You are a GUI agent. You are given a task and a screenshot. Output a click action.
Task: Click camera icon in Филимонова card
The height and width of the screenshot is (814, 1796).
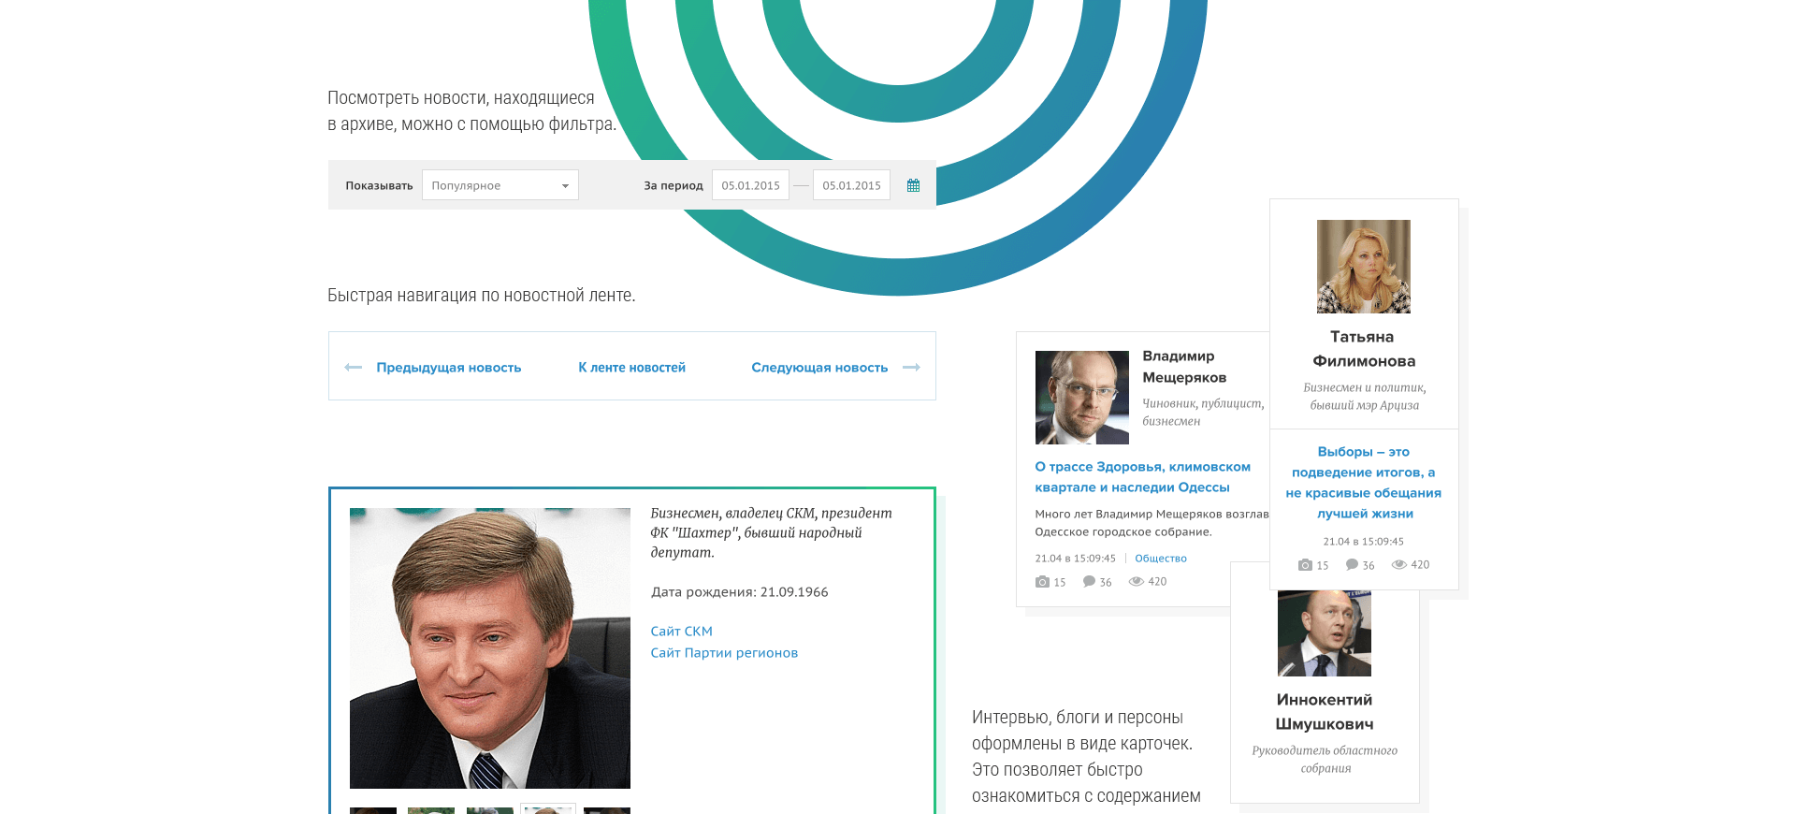tap(1305, 565)
